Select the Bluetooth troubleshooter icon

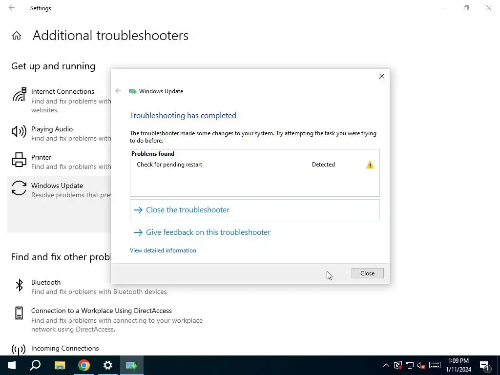tap(19, 285)
